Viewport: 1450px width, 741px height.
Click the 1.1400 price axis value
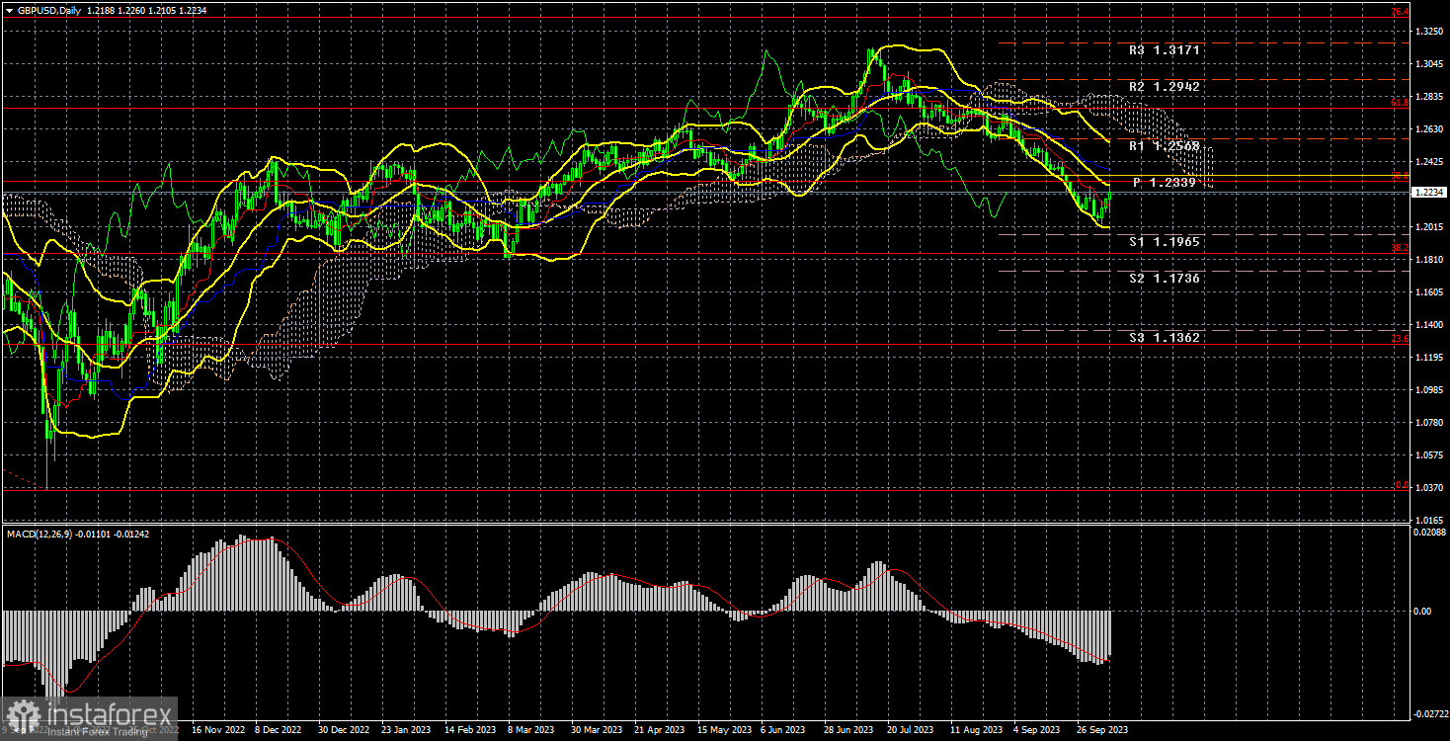click(1428, 325)
